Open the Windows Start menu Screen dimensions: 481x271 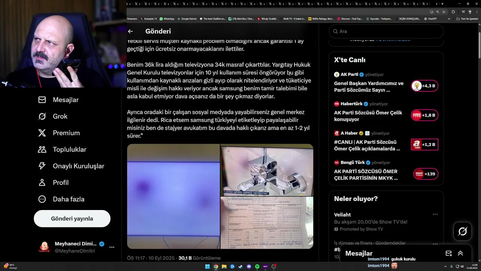point(208,266)
